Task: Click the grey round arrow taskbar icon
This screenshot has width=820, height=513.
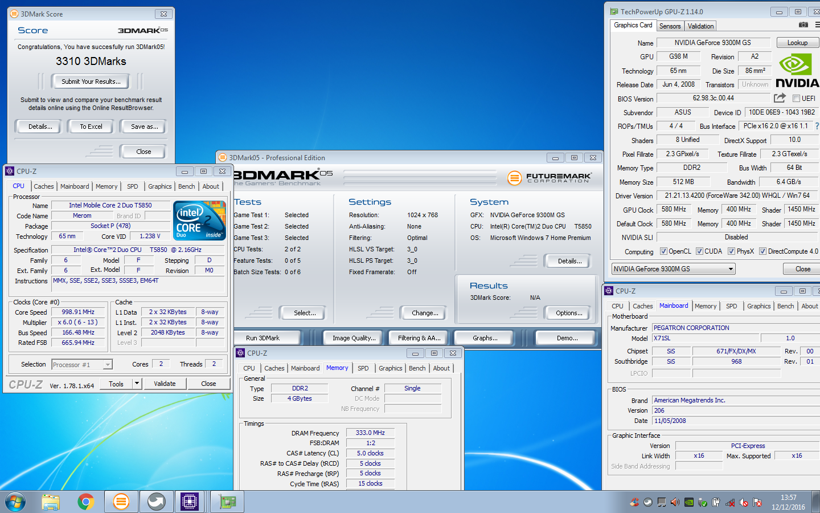Action: pyautogui.click(x=155, y=502)
